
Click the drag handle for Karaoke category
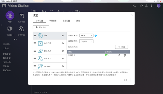(35, 66)
